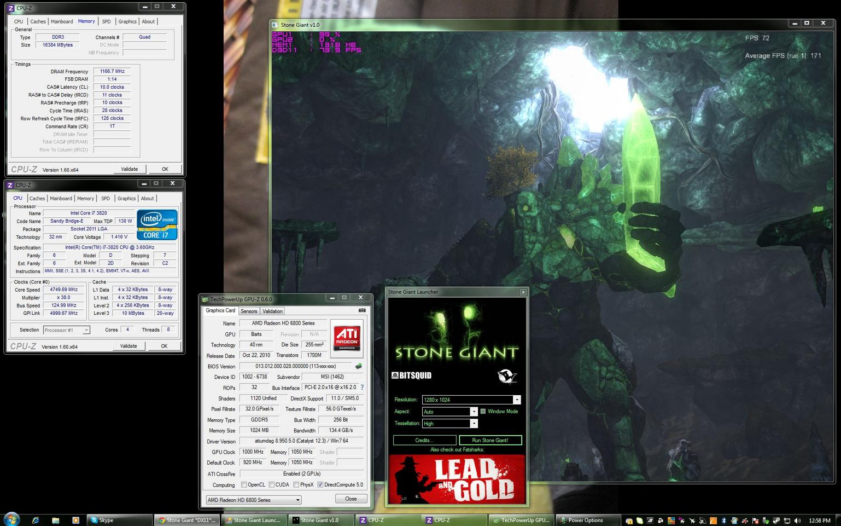Screen dimensions: 841x526
Task: Click the network tray icon
Action: click(787, 521)
